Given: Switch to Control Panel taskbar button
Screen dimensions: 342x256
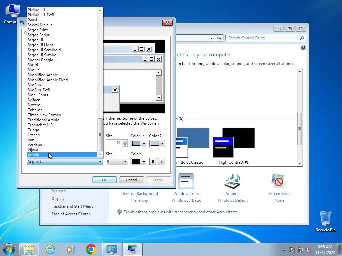Looking at the screenshot, I should point(112,249).
